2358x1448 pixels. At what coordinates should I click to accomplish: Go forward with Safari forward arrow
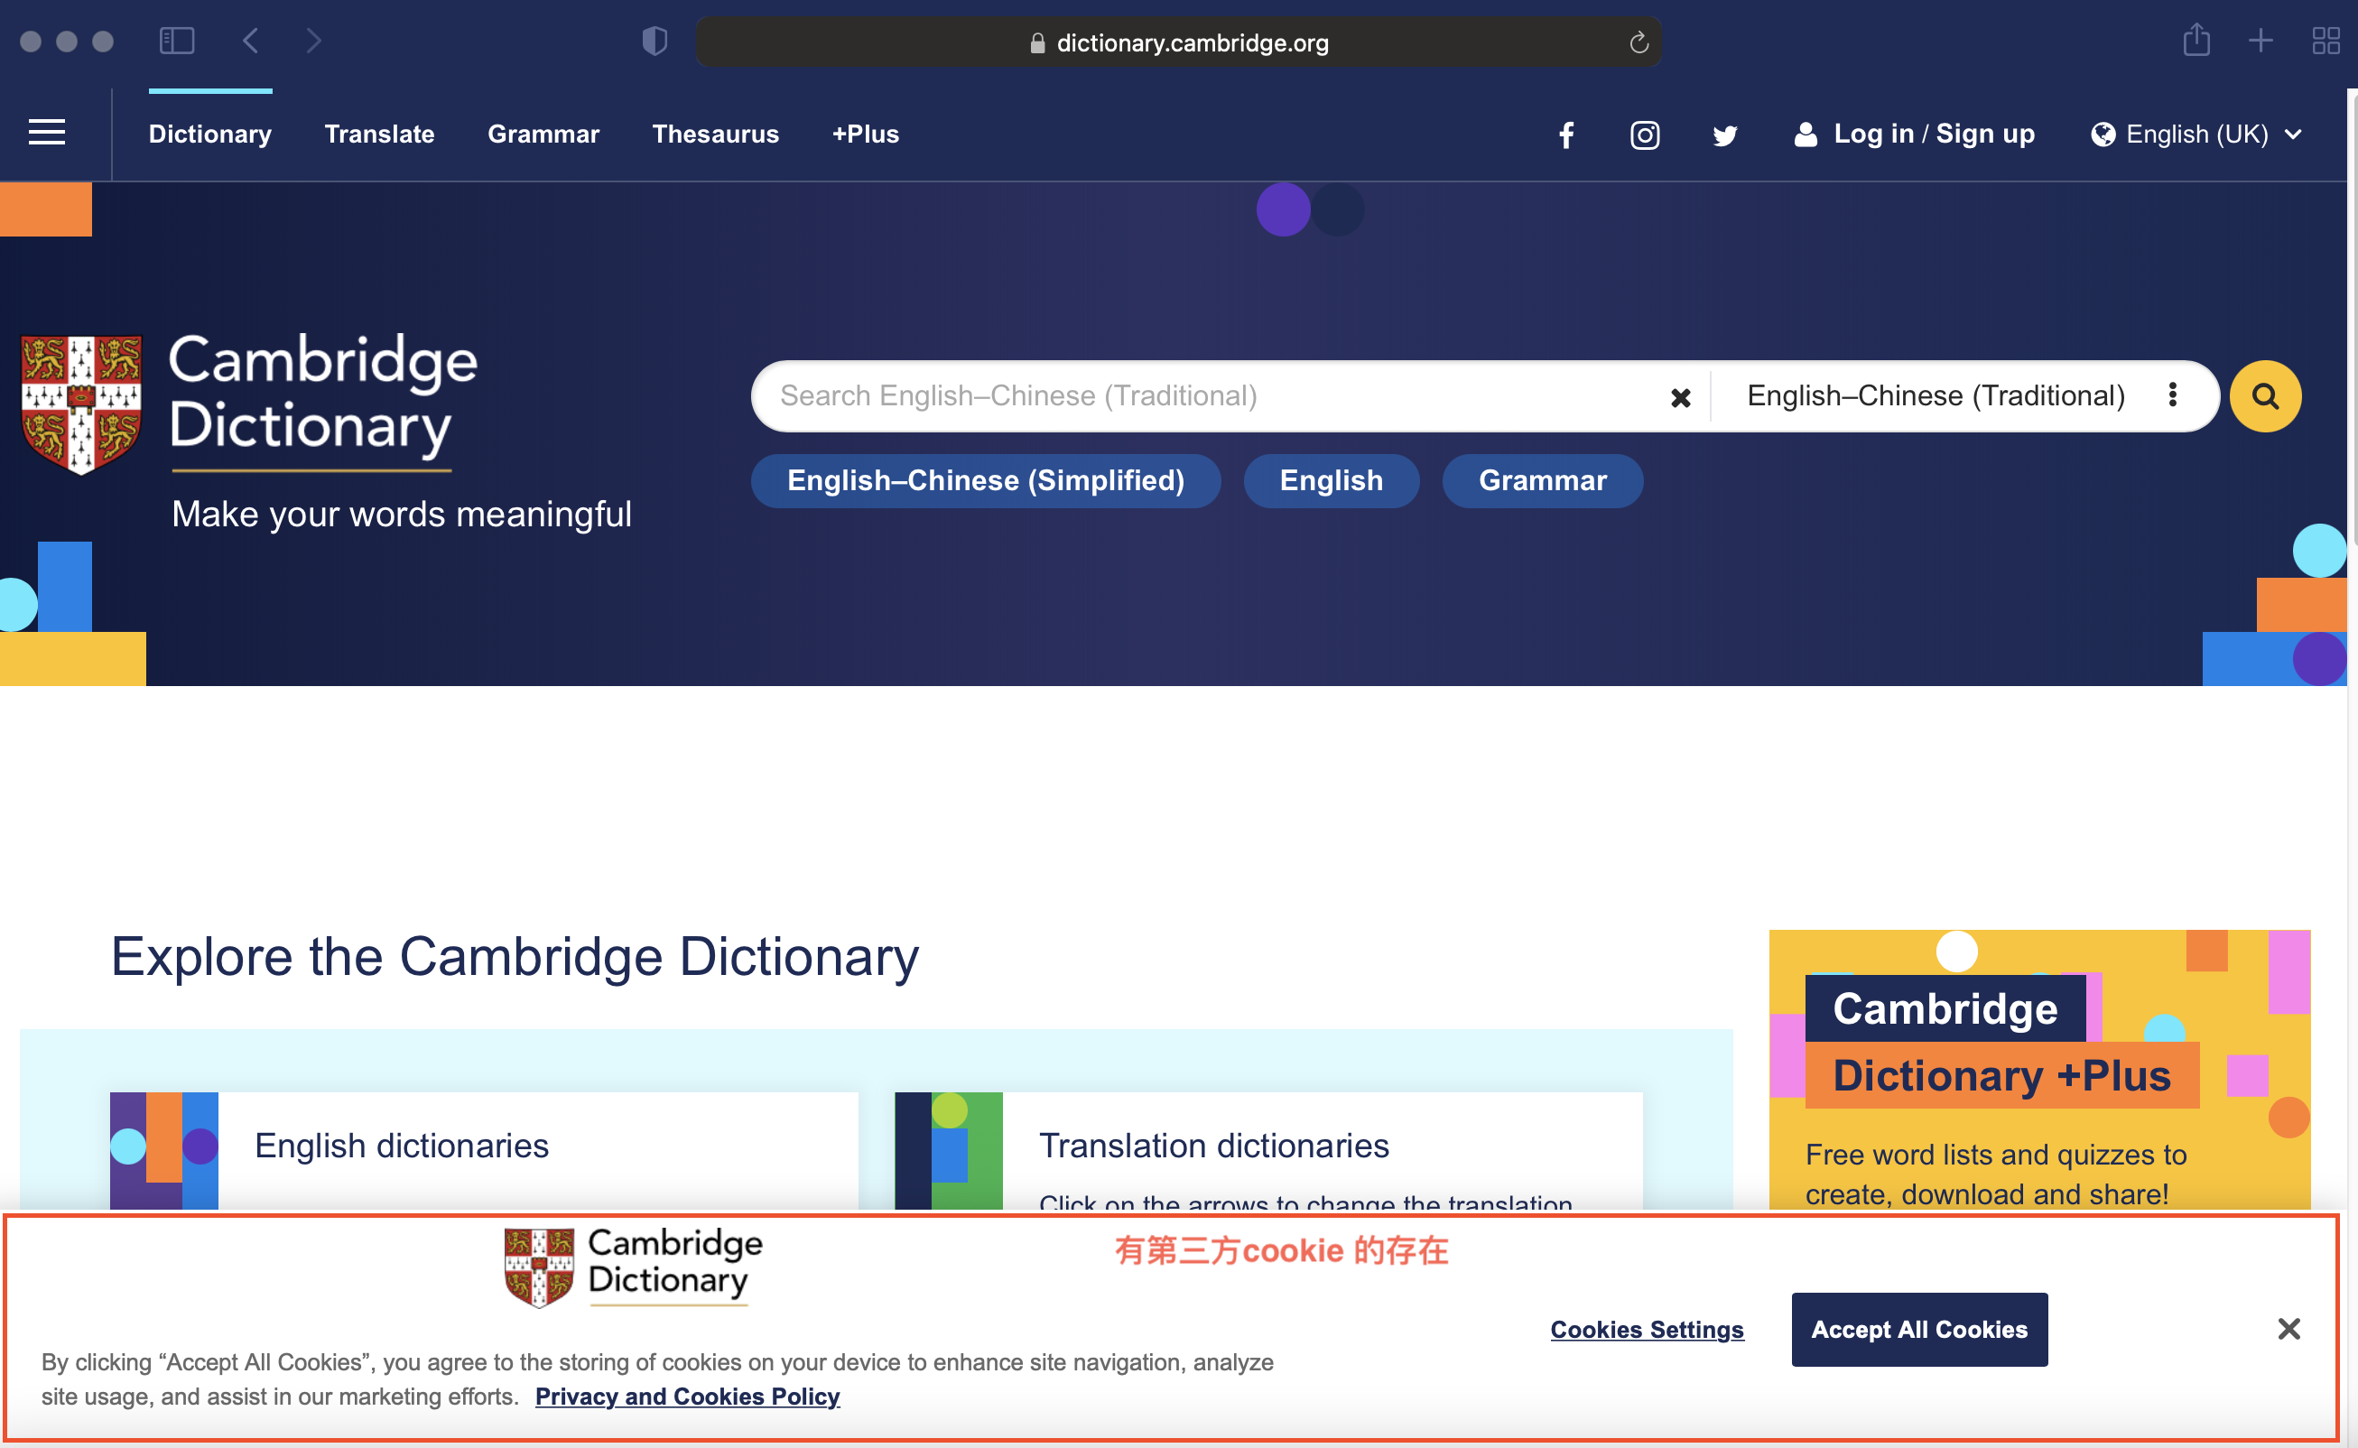(313, 42)
